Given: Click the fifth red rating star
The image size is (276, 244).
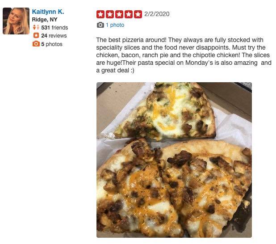Looking at the screenshot, I should [138, 14].
